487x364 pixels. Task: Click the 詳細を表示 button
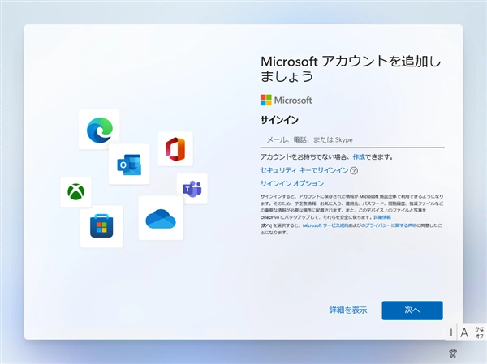348,310
